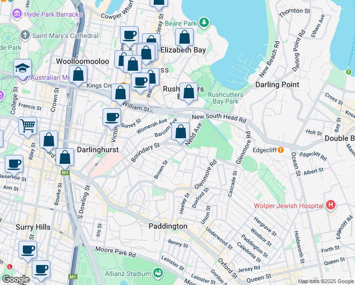Open the Google logo
Screen dimensions: 355x285
click(16, 279)
